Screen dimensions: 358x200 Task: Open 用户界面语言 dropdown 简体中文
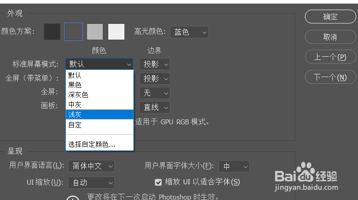[x=92, y=166]
